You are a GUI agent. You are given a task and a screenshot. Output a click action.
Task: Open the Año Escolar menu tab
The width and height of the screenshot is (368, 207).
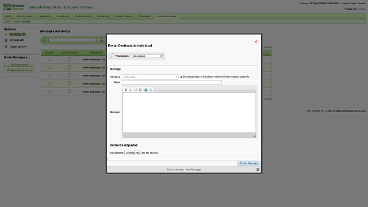(x=24, y=16)
